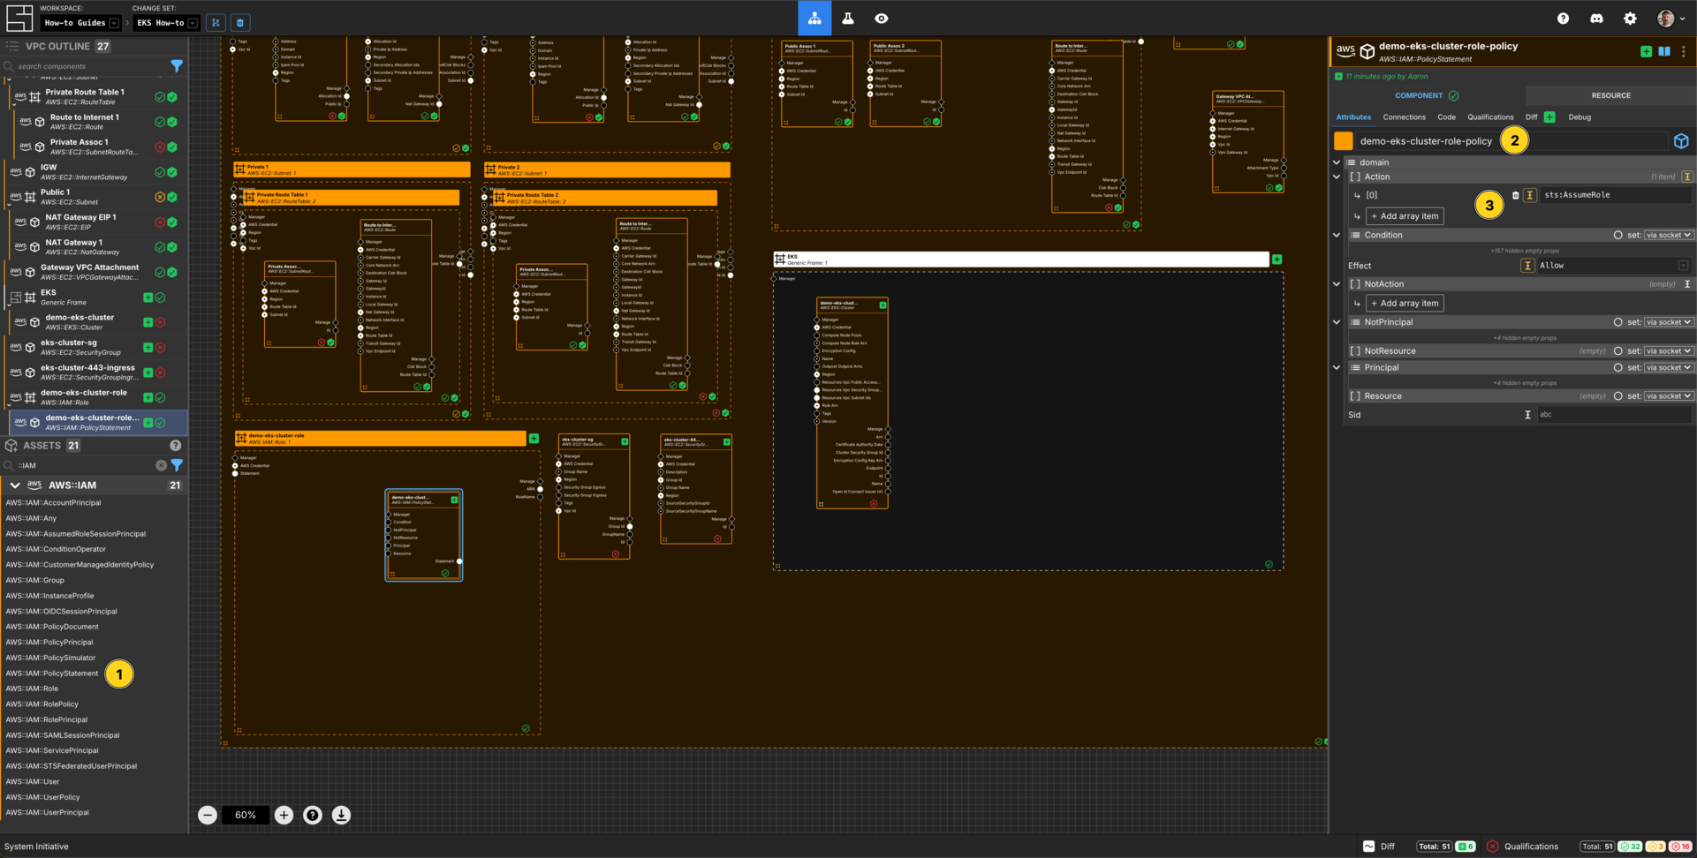Click the sts:AssumeRole value field
This screenshot has height=858, width=1697.
click(1616, 195)
